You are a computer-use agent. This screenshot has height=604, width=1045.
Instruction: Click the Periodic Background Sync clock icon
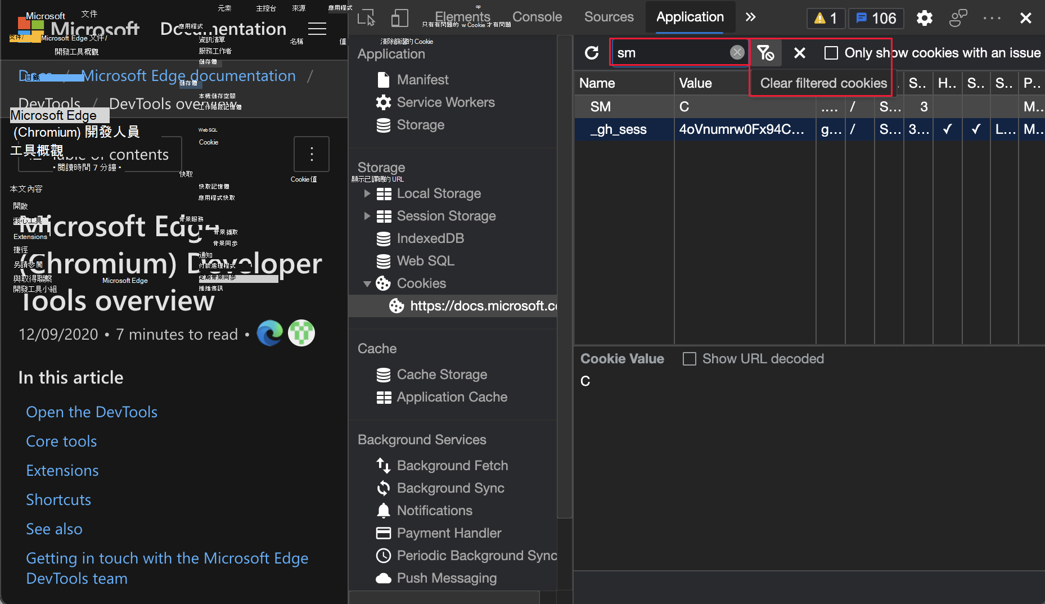pyautogui.click(x=384, y=556)
